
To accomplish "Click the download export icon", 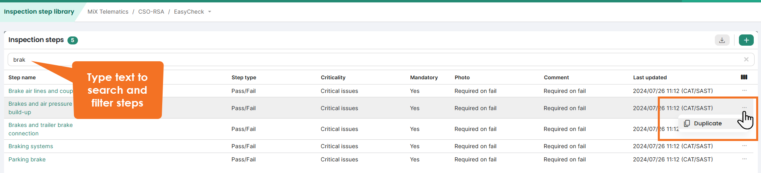I will coord(722,40).
